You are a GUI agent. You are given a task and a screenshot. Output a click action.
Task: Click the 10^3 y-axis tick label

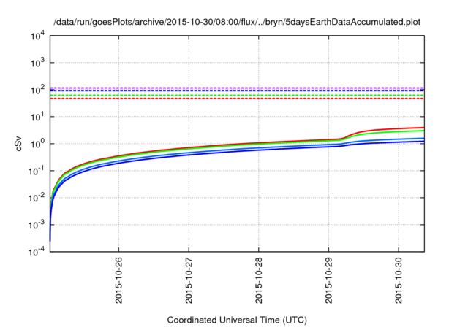coord(37,63)
